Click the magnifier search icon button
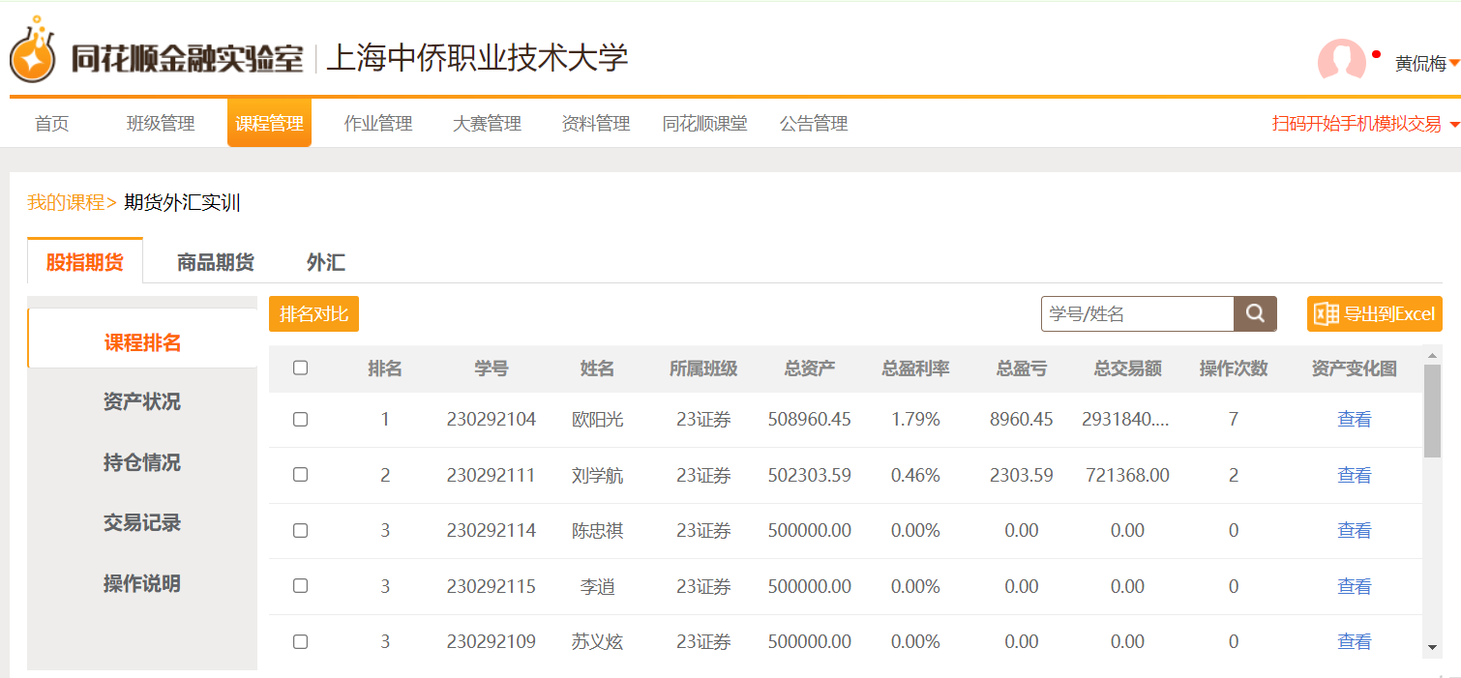The height and width of the screenshot is (678, 1461). [x=1255, y=313]
